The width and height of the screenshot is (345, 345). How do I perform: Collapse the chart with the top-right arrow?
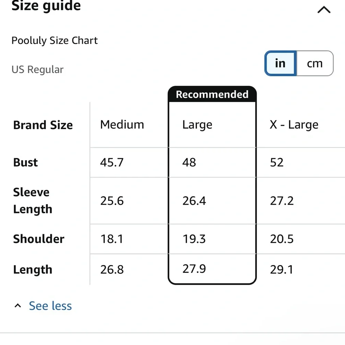[324, 10]
